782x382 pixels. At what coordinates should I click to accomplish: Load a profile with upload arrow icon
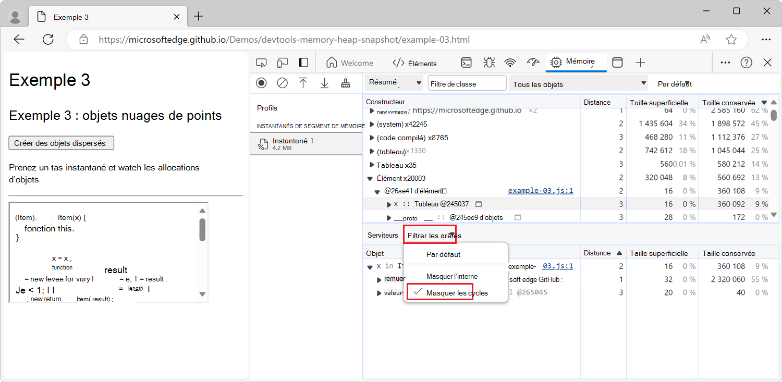click(x=303, y=83)
